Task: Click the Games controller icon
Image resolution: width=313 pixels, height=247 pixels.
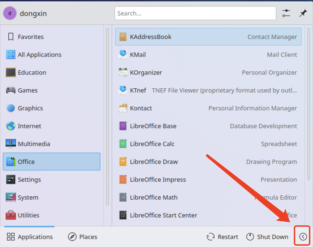Action: pyautogui.click(x=10, y=90)
